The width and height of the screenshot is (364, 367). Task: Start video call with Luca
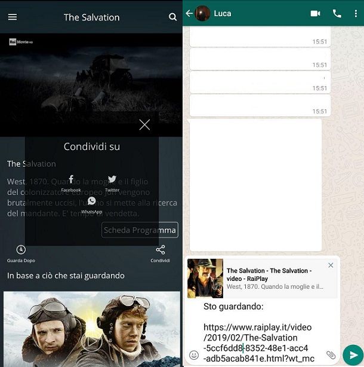point(315,13)
